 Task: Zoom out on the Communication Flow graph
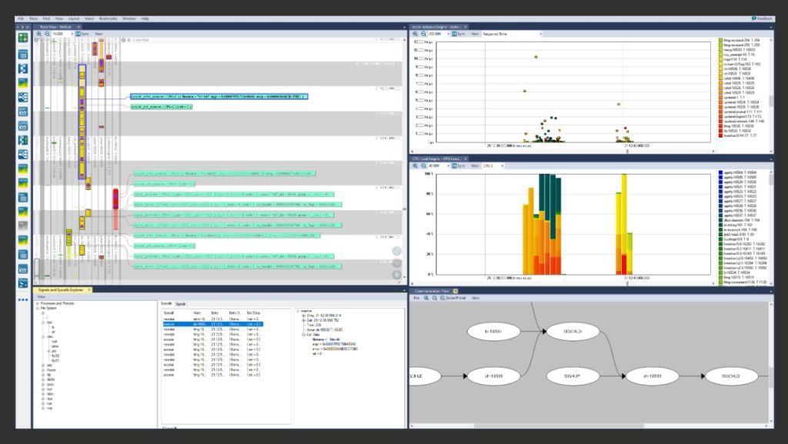click(x=434, y=298)
